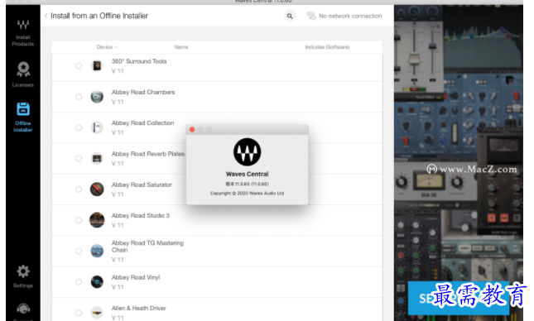
Task: Click the Abbey Road Chambers product icon
Action: point(97,97)
